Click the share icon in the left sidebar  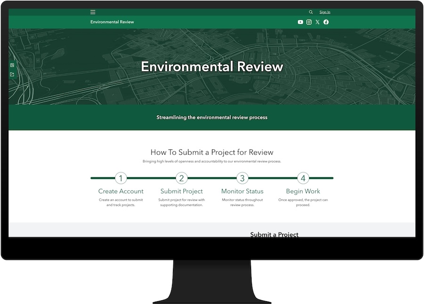tap(11, 74)
